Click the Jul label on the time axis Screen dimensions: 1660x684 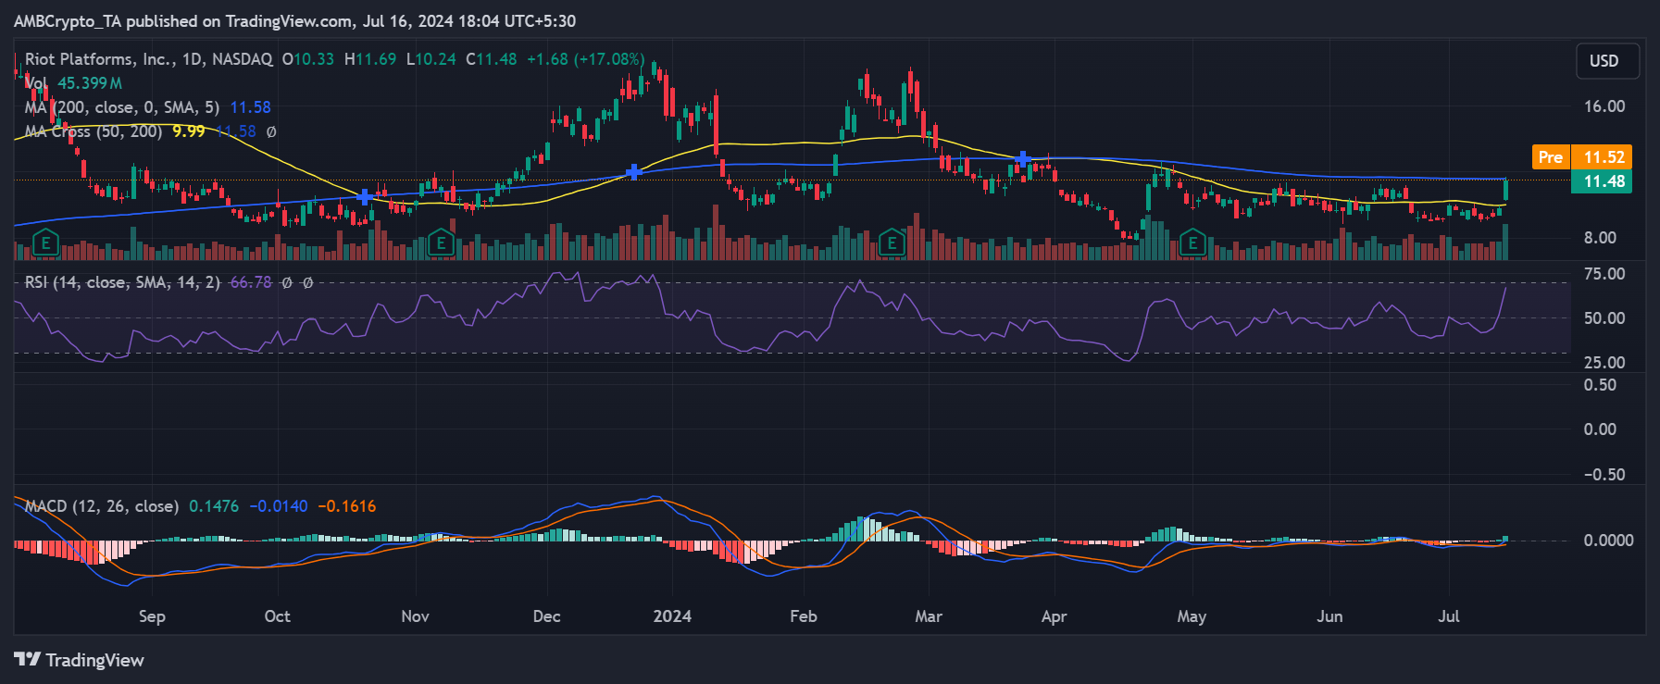(x=1449, y=617)
